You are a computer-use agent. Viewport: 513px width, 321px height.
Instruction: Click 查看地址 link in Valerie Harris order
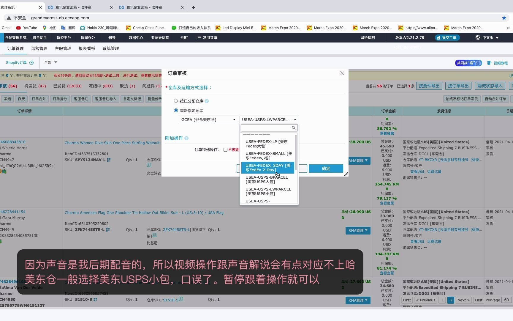(x=417, y=172)
